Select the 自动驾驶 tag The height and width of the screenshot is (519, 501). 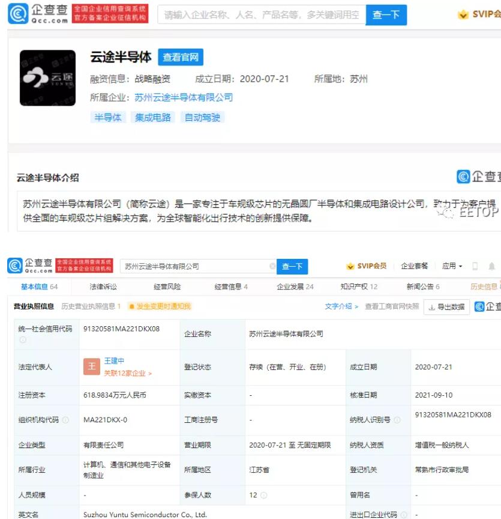[202, 117]
